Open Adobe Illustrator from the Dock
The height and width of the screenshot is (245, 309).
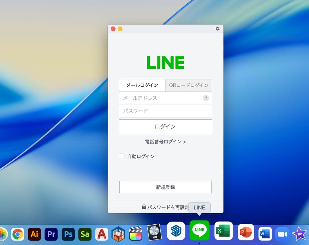click(x=34, y=234)
